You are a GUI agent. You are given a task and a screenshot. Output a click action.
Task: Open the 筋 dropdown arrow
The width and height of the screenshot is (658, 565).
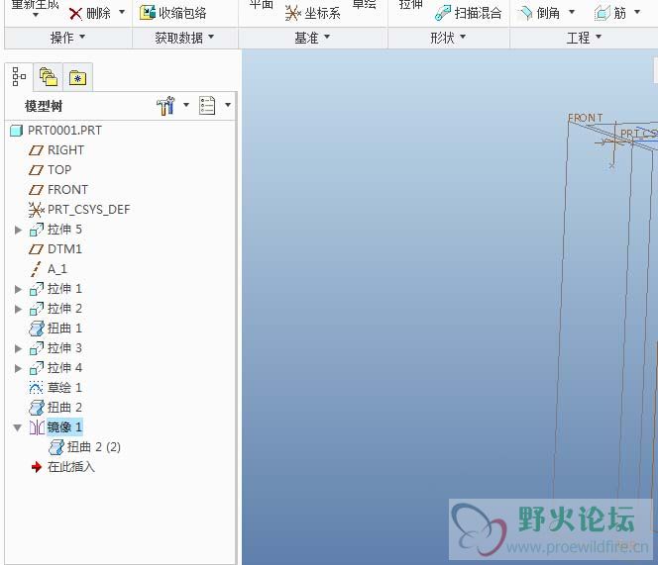(x=637, y=12)
